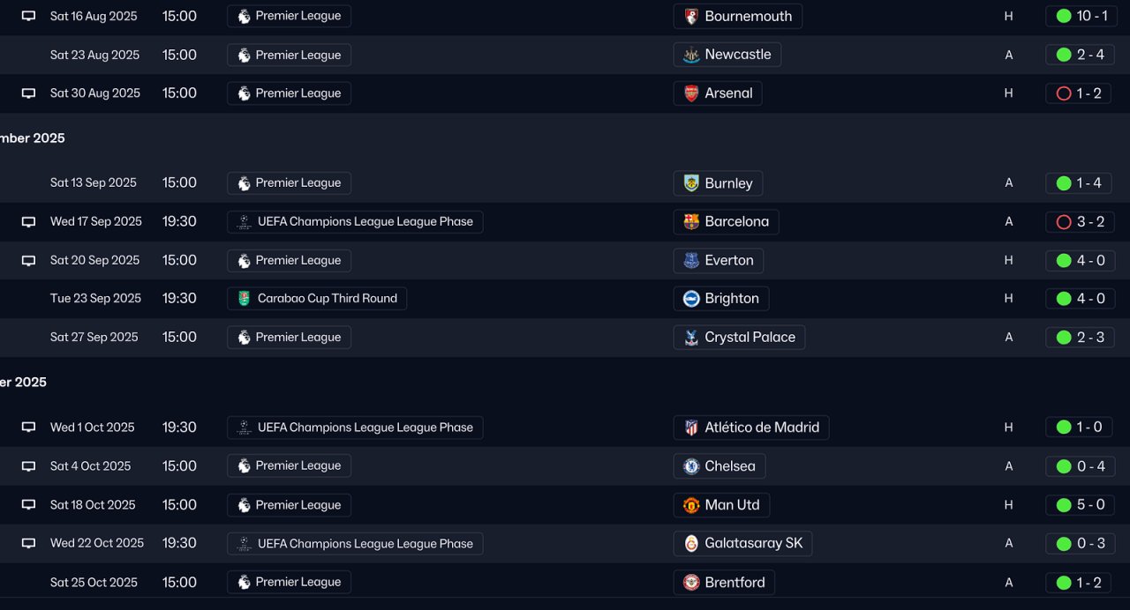This screenshot has height=610, width=1130.
Task: Open the 10 - 1 Bournemouth result
Action: tap(1081, 16)
